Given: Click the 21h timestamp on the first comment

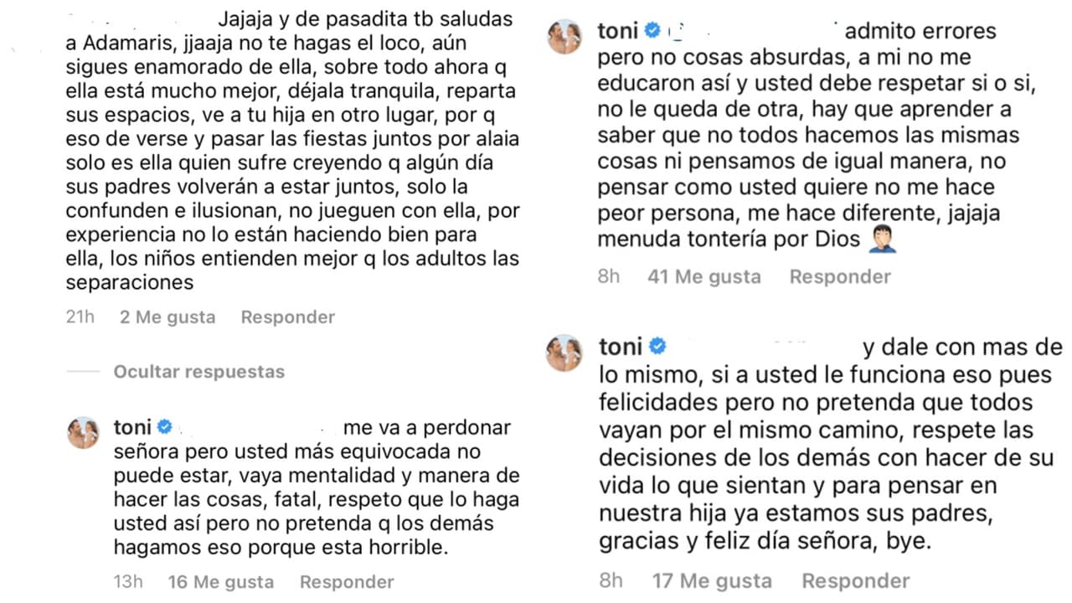Looking at the screenshot, I should [x=79, y=317].
